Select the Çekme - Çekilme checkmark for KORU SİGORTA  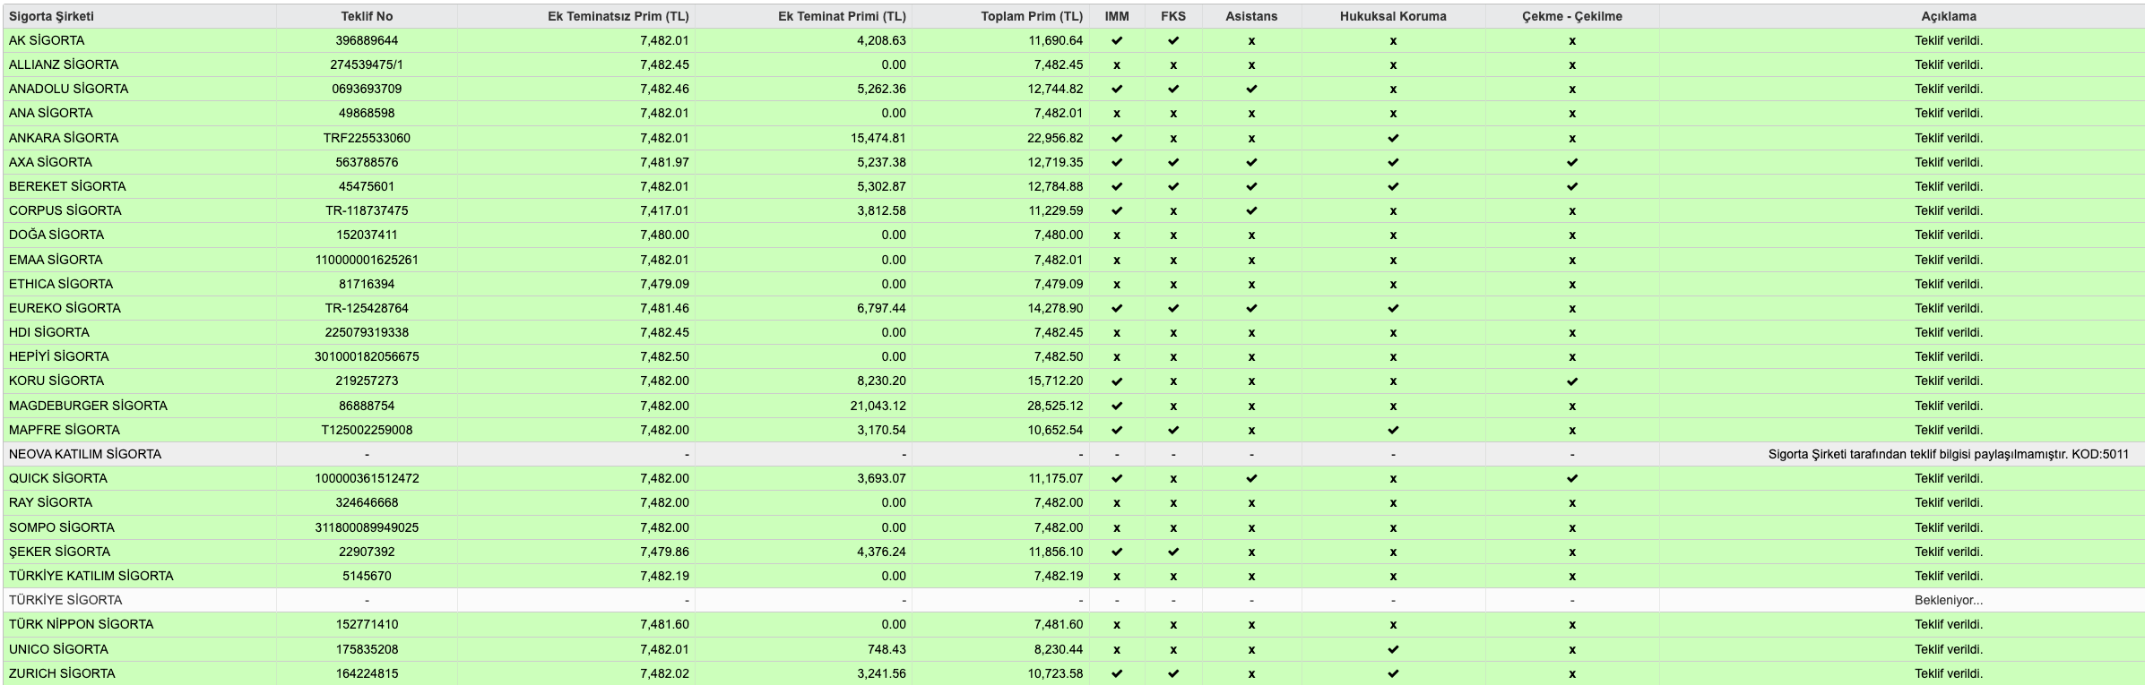(x=1572, y=381)
